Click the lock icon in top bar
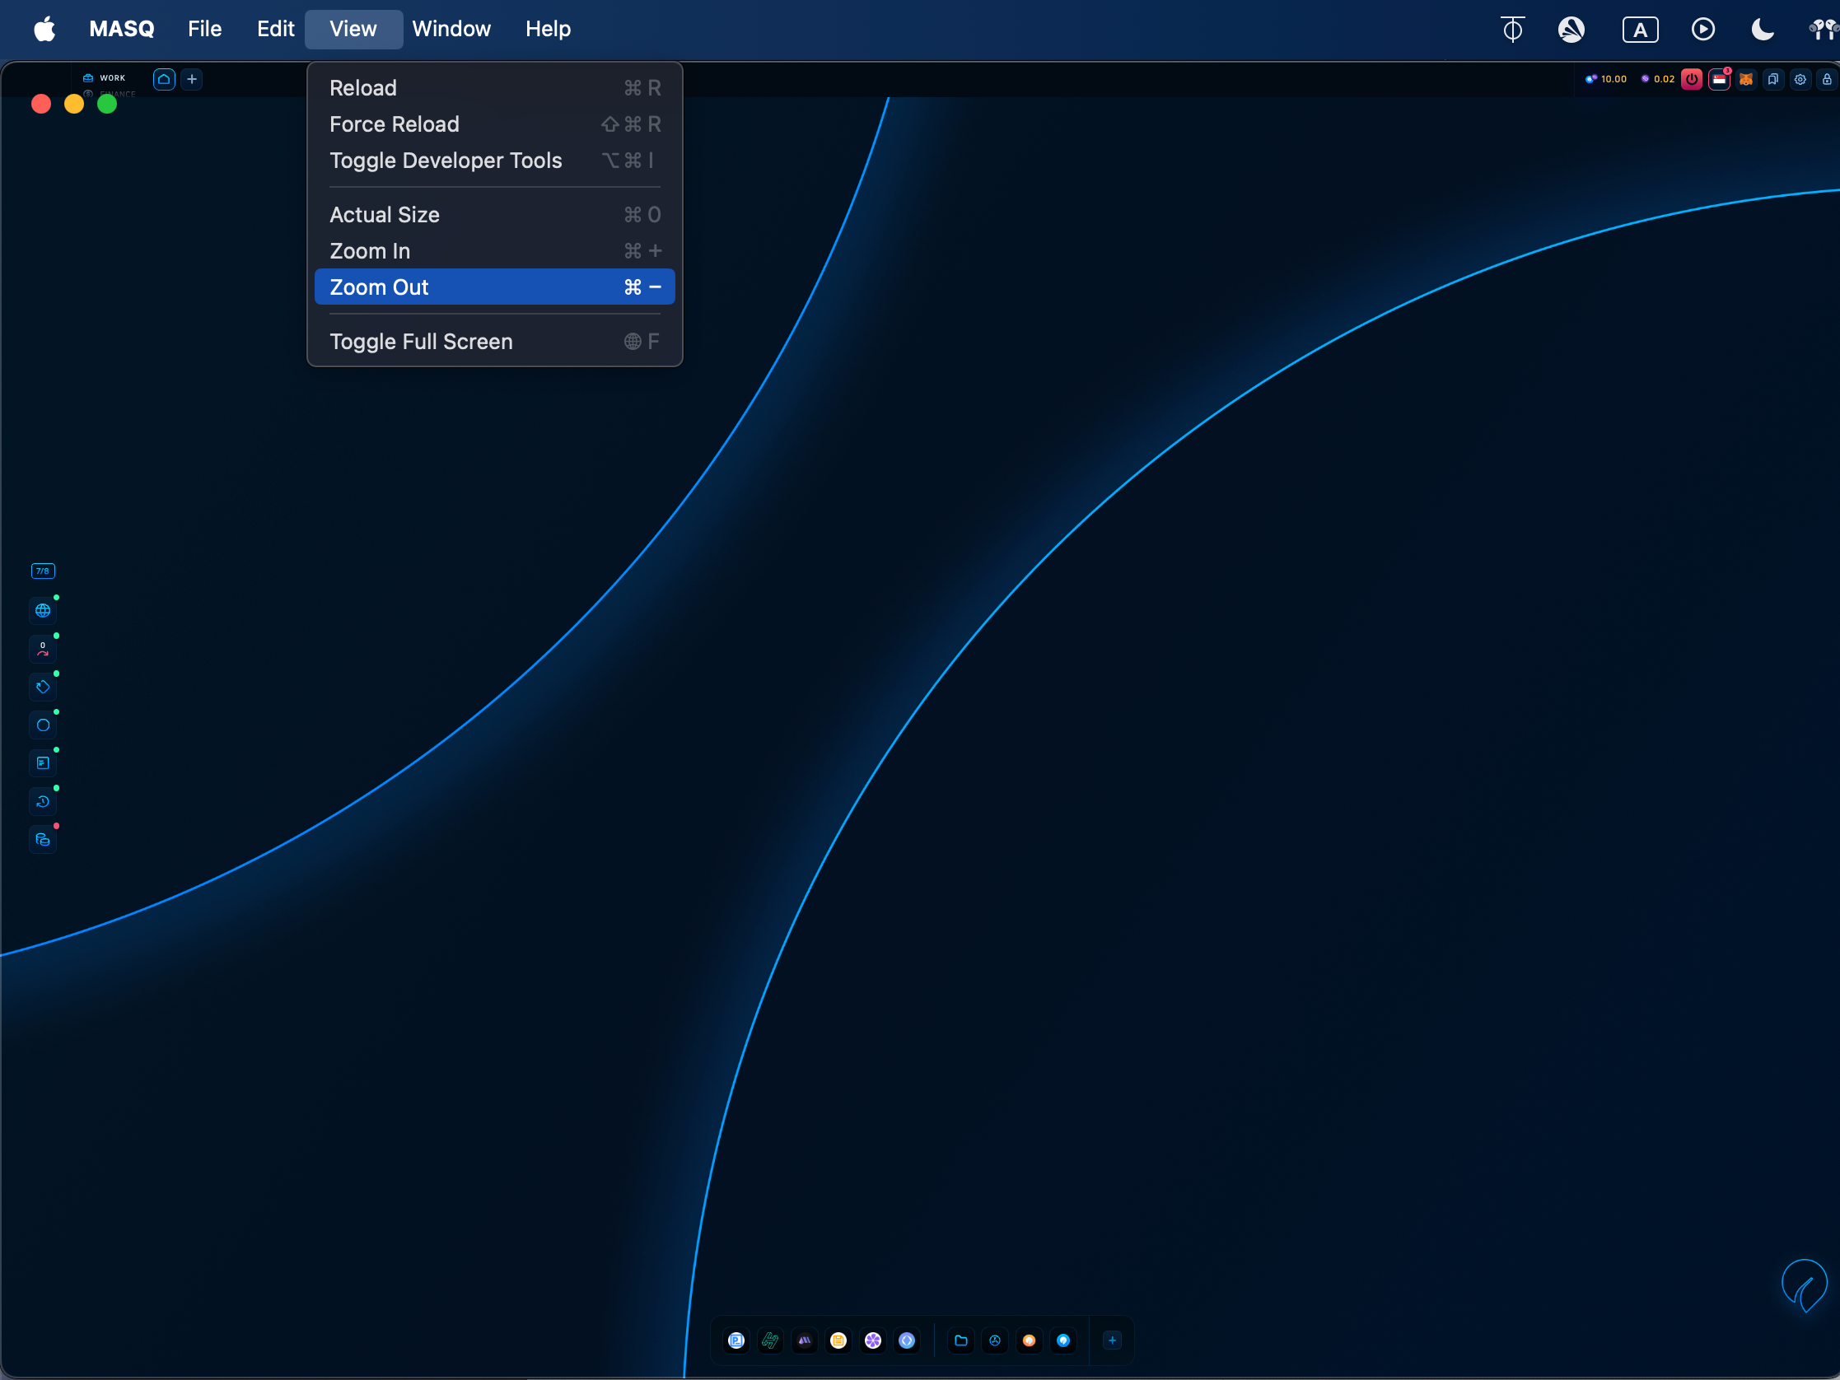 [1827, 79]
